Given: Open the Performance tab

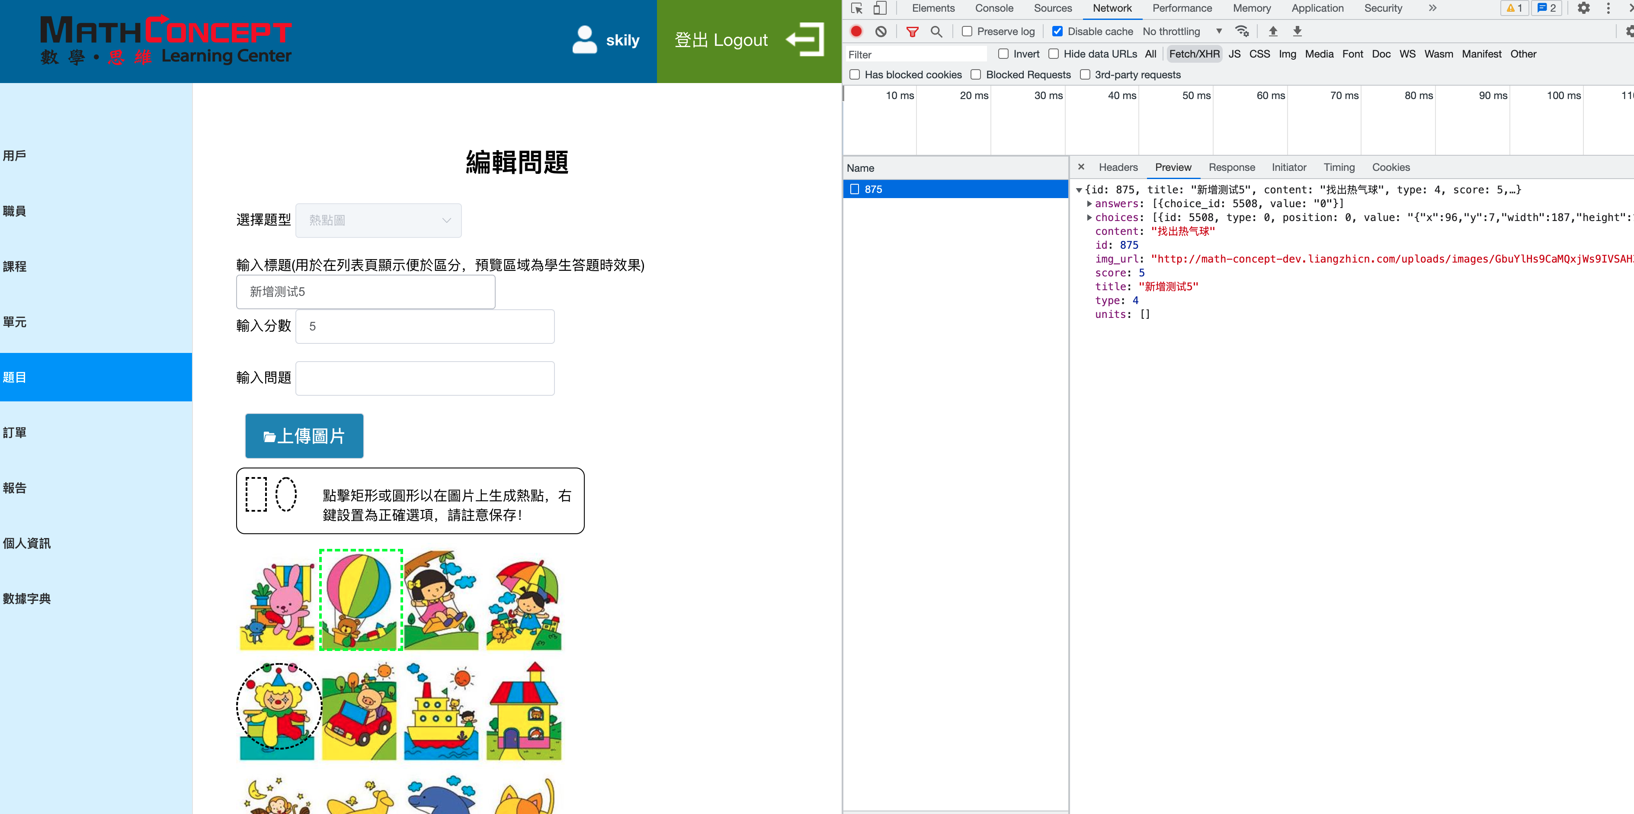Looking at the screenshot, I should [1182, 8].
